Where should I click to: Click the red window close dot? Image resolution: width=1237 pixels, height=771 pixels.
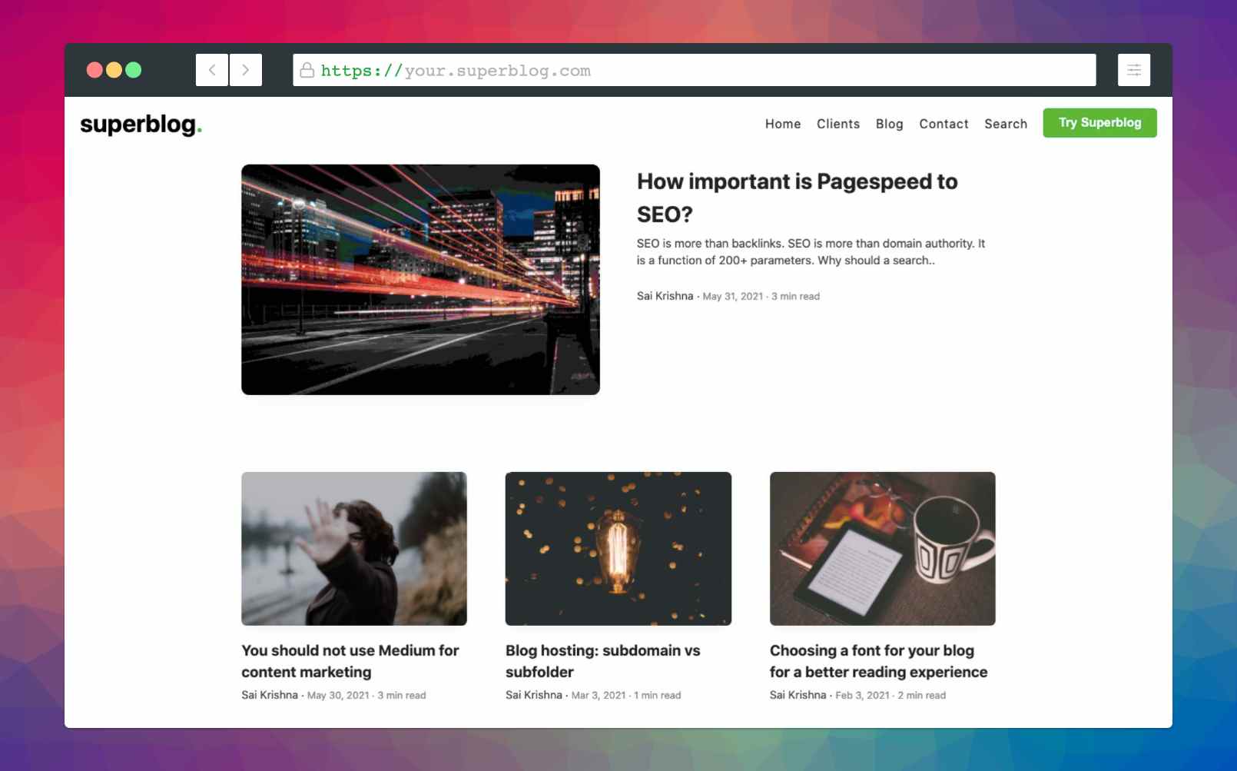95,70
